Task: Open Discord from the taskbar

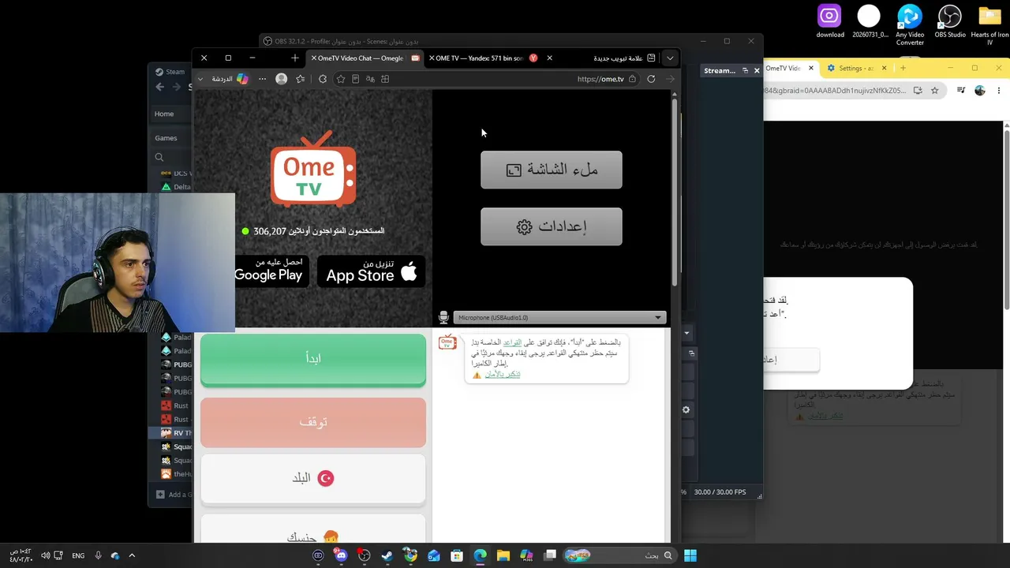Action: [x=341, y=555]
